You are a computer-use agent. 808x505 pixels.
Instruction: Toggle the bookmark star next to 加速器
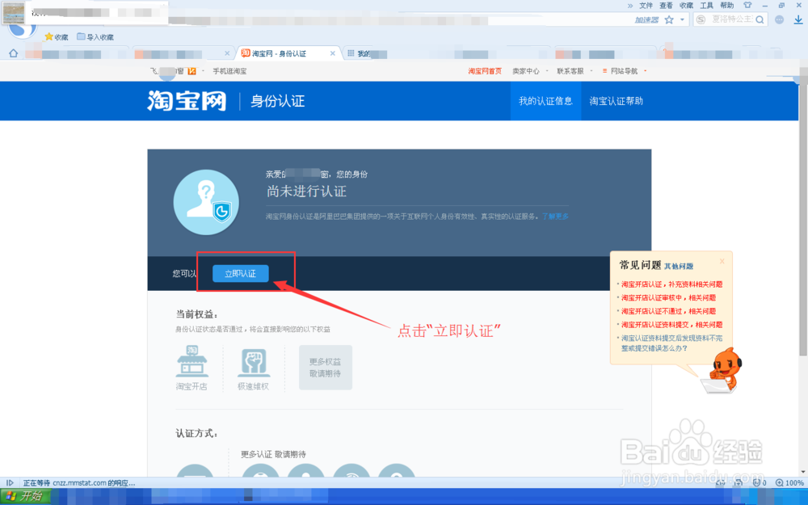click(x=670, y=19)
